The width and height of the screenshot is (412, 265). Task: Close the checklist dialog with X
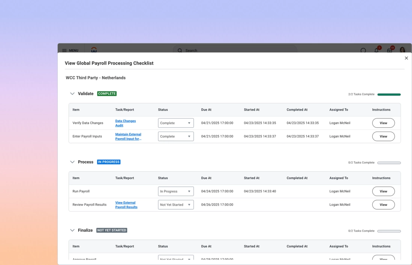(x=406, y=58)
